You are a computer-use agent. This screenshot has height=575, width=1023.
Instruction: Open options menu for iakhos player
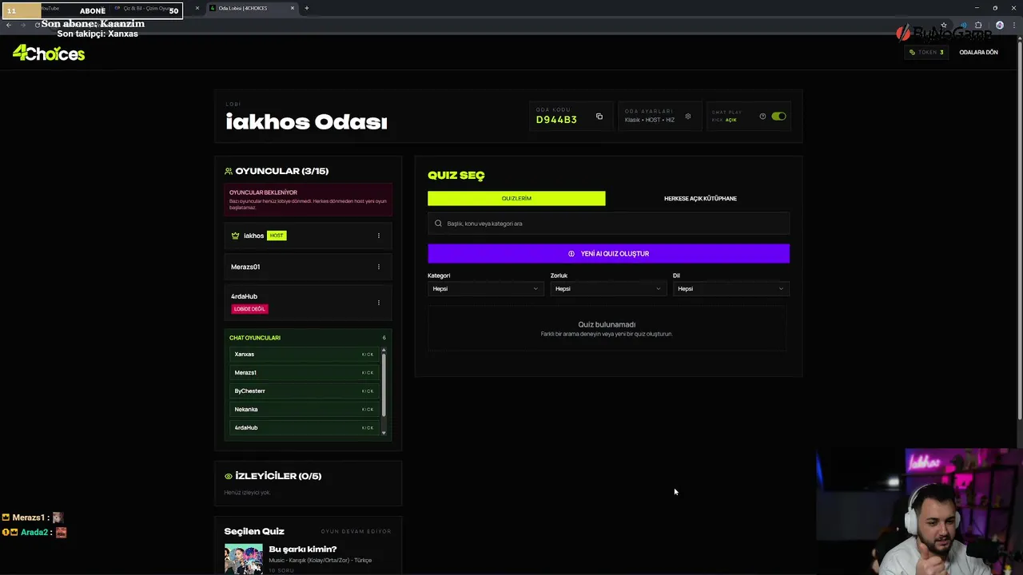point(379,236)
